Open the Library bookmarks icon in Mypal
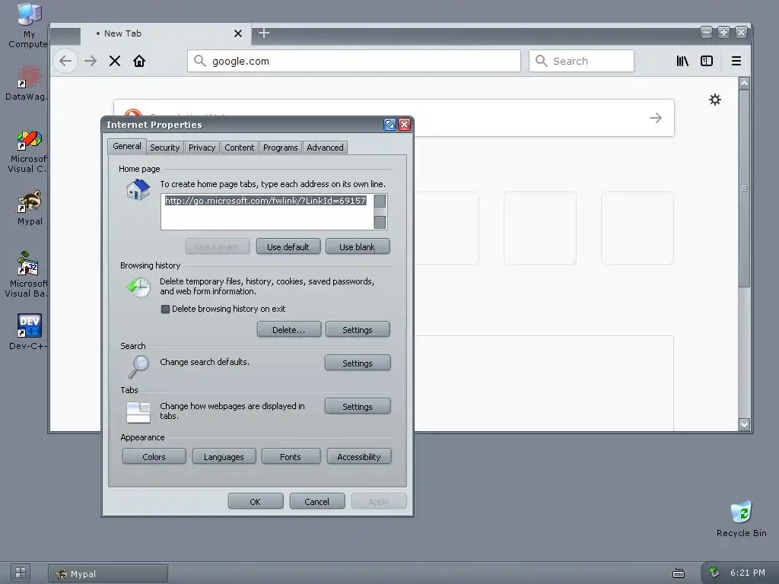 pyautogui.click(x=682, y=61)
